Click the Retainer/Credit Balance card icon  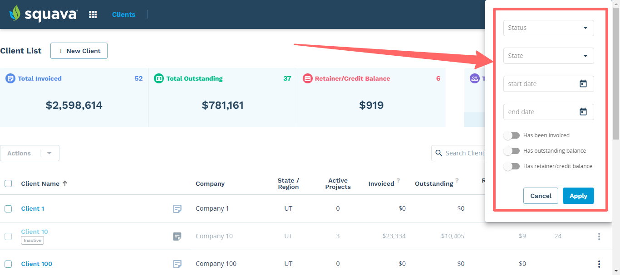[x=308, y=78]
